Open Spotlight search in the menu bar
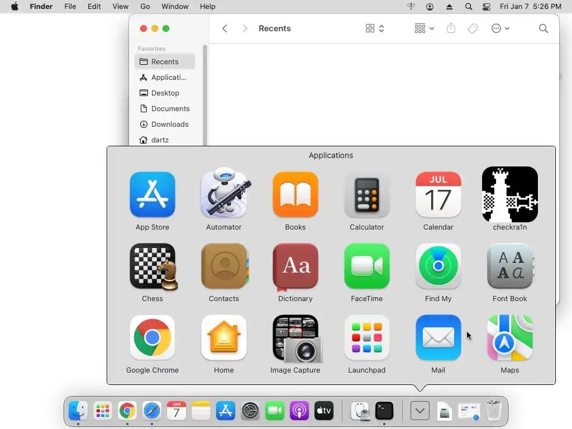 pyautogui.click(x=469, y=7)
